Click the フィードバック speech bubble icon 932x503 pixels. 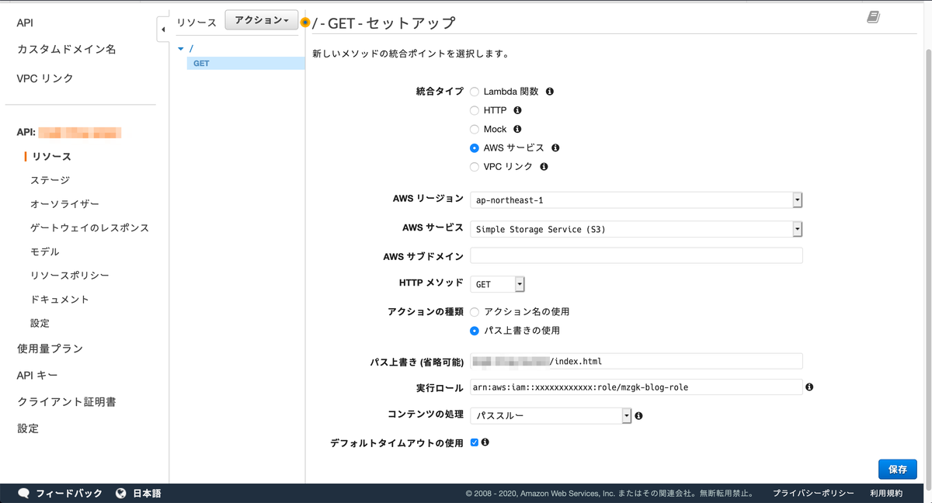pyautogui.click(x=24, y=493)
